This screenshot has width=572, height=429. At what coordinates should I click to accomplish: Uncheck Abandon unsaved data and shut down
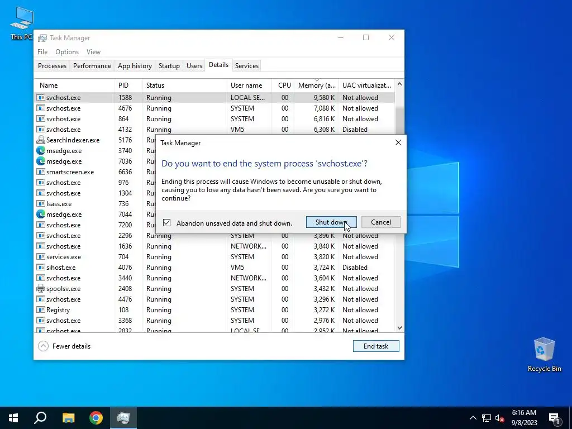coord(166,222)
